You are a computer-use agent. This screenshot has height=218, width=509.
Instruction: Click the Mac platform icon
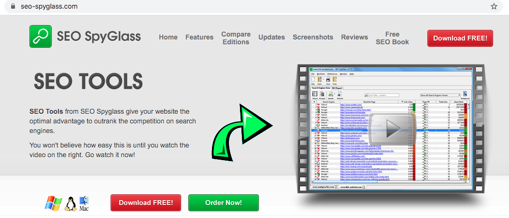(84, 204)
